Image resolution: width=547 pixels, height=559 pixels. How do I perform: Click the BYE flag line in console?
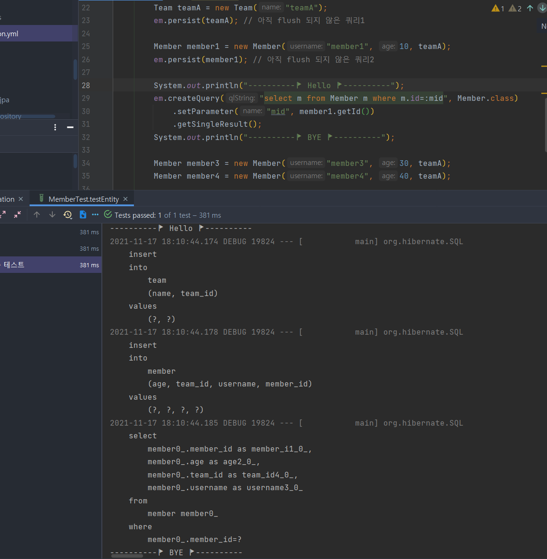[x=176, y=552]
